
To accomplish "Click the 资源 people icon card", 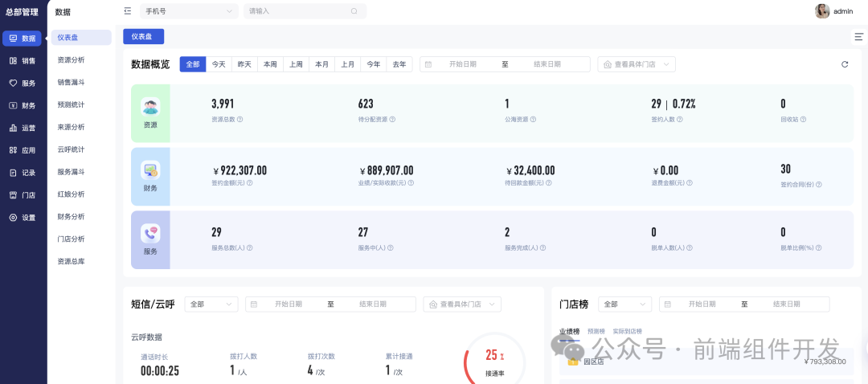I will (150, 107).
